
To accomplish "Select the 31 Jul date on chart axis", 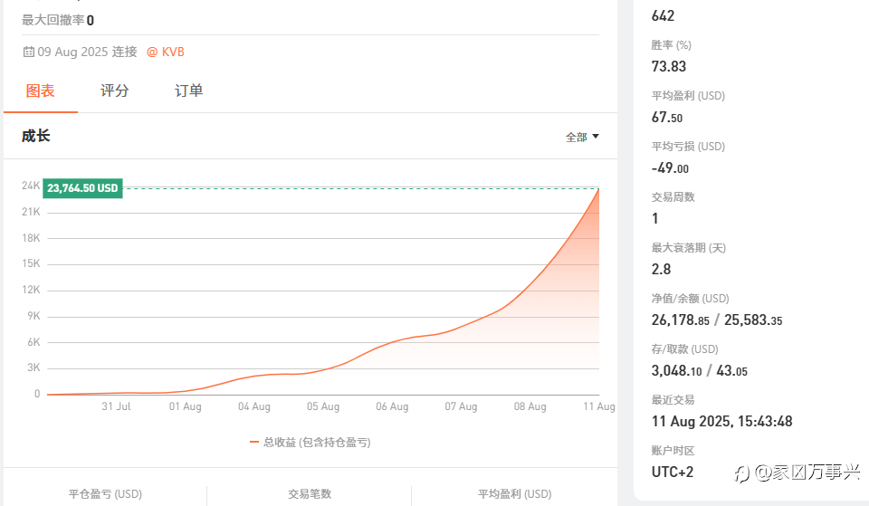I will tap(116, 406).
